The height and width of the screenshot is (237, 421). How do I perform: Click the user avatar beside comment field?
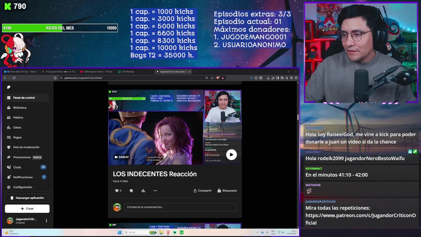(117, 207)
